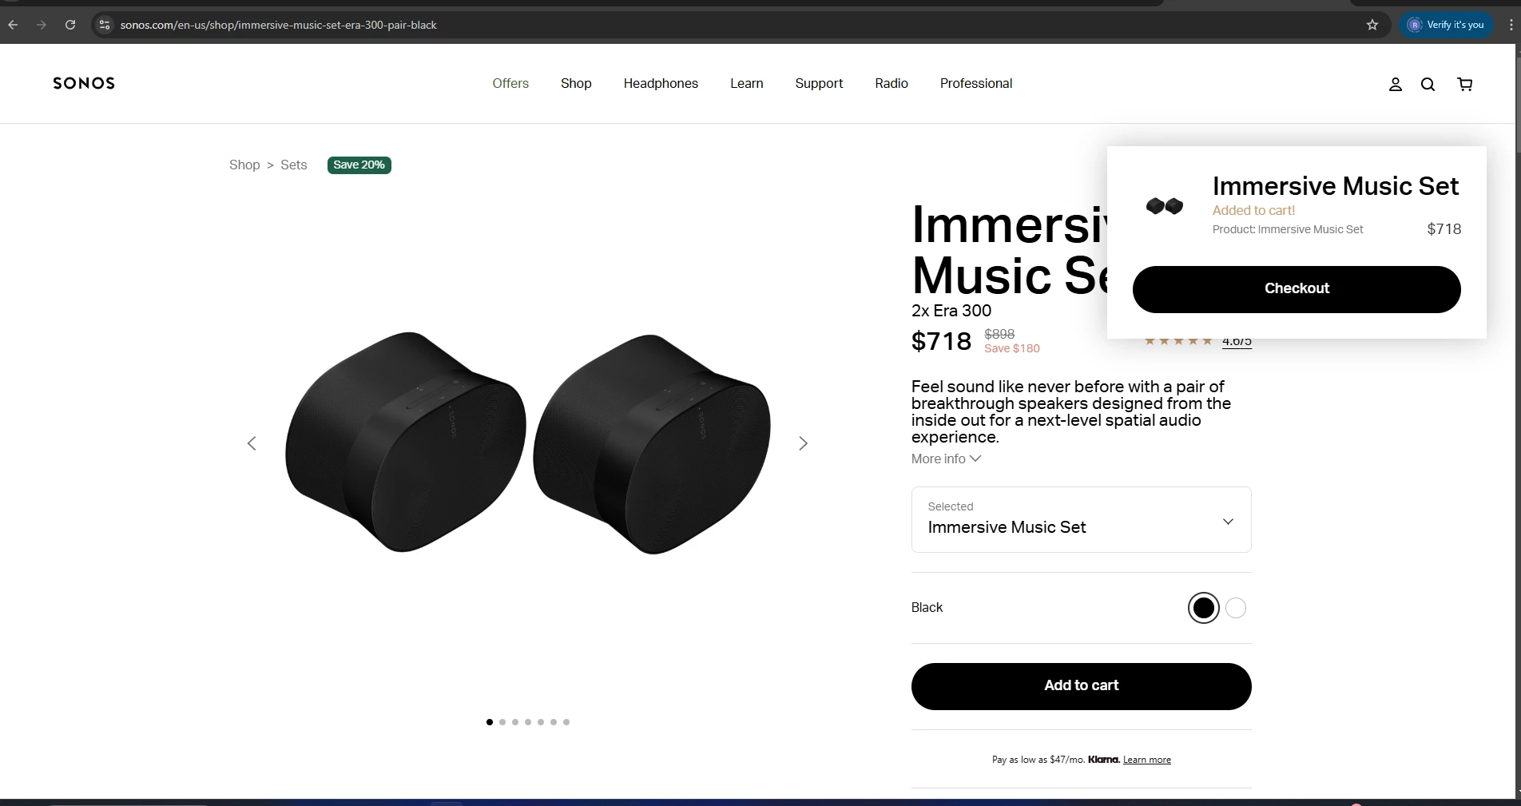
Task: Reload the page with the refresh icon
Action: [70, 25]
